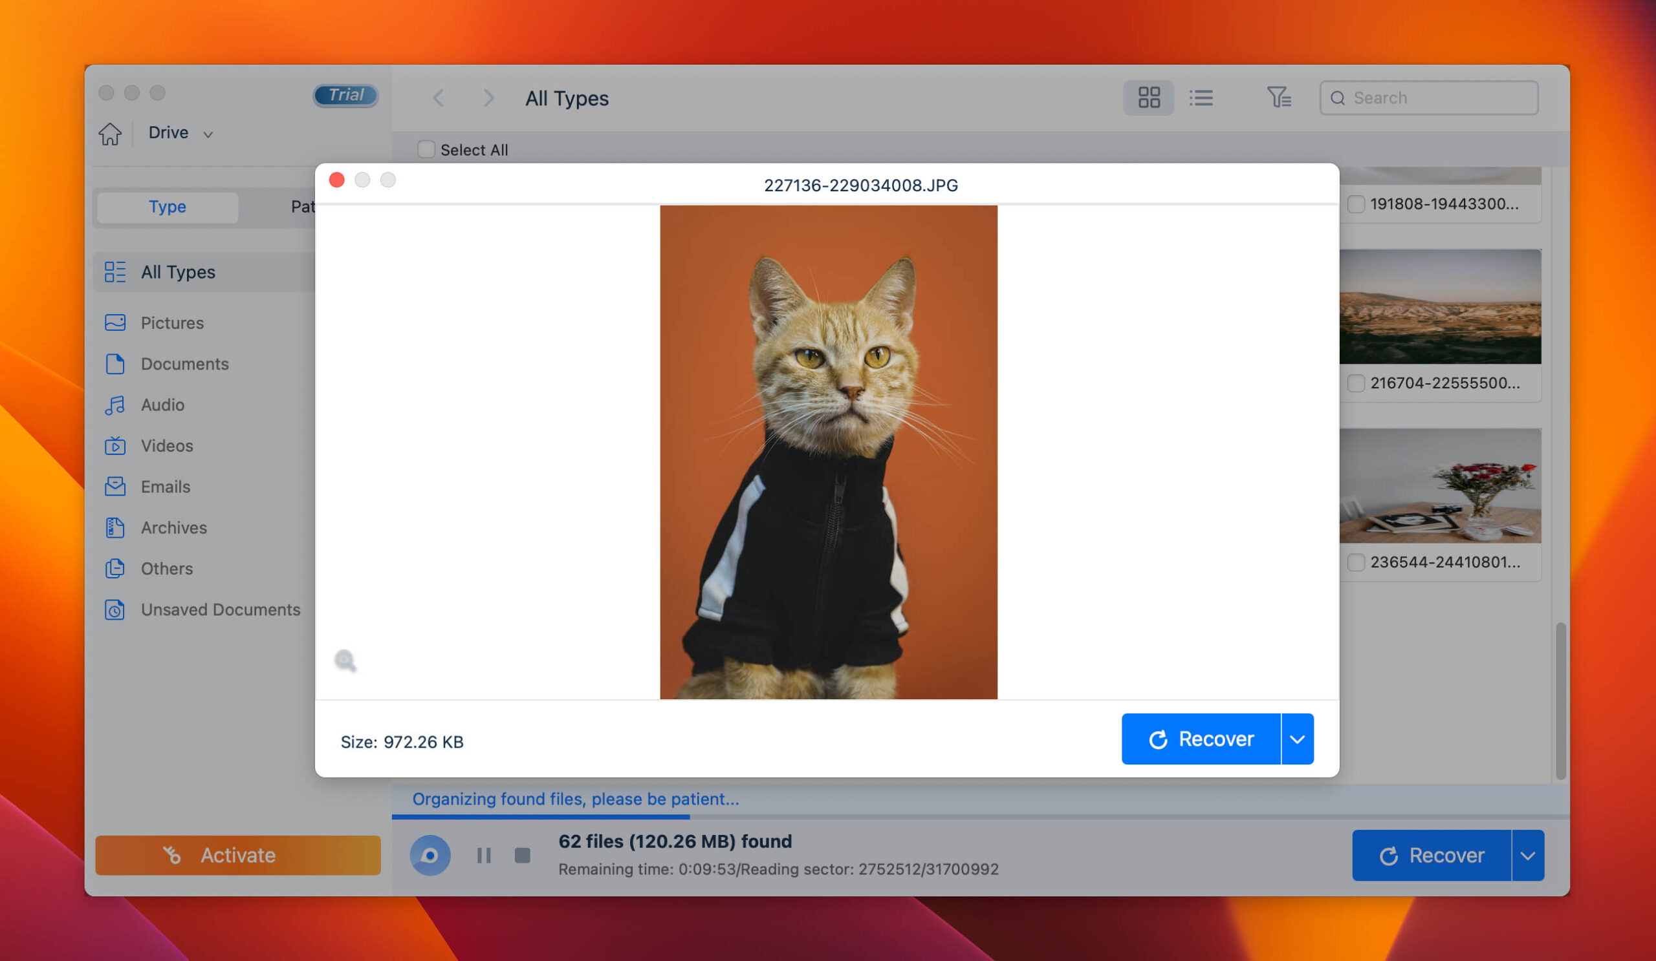This screenshot has height=961, width=1656.
Task: Click the Videos category icon
Action: (x=115, y=446)
